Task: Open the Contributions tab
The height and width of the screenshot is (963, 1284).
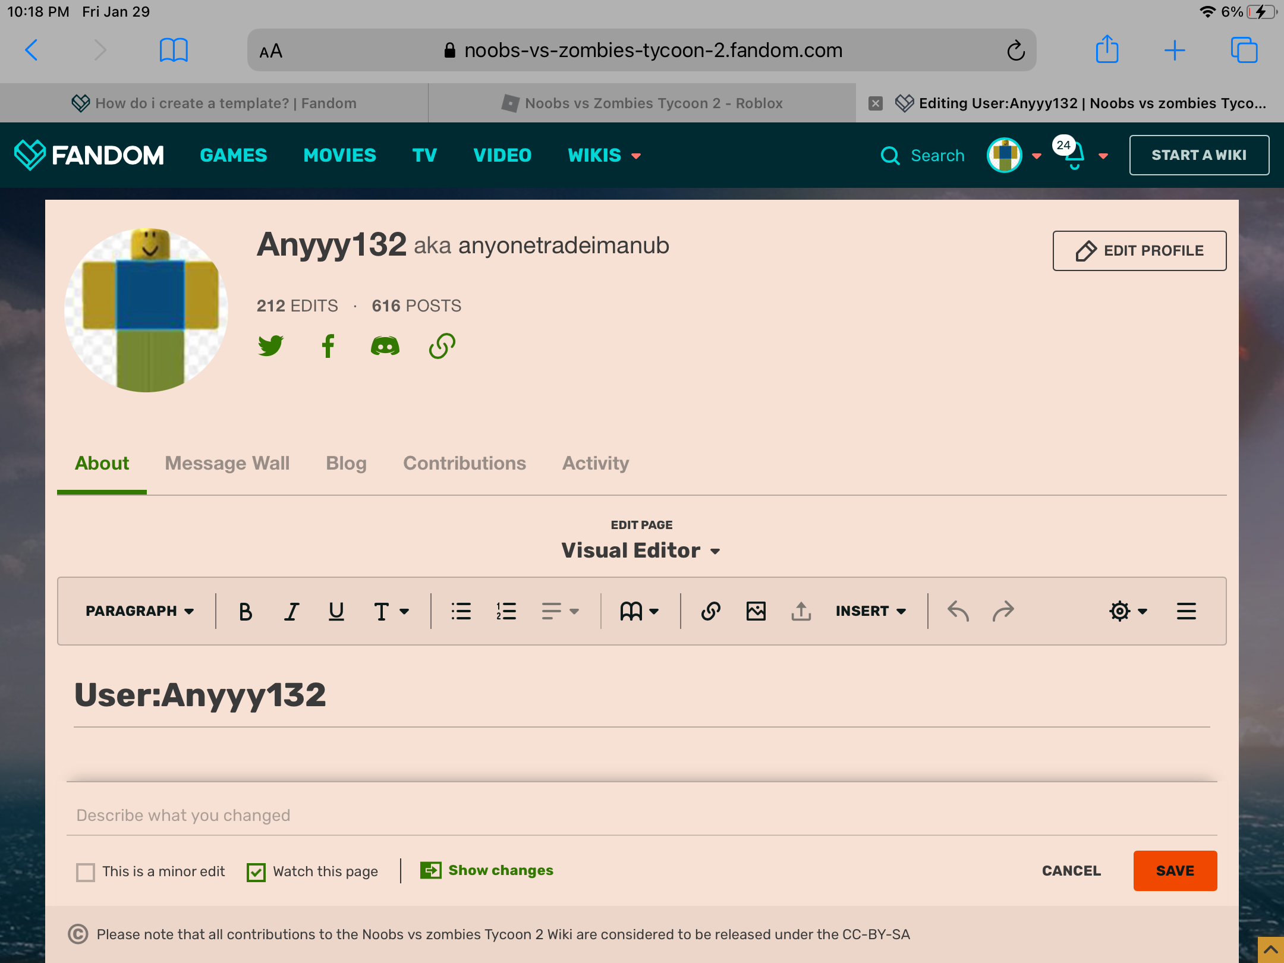Action: 464,463
